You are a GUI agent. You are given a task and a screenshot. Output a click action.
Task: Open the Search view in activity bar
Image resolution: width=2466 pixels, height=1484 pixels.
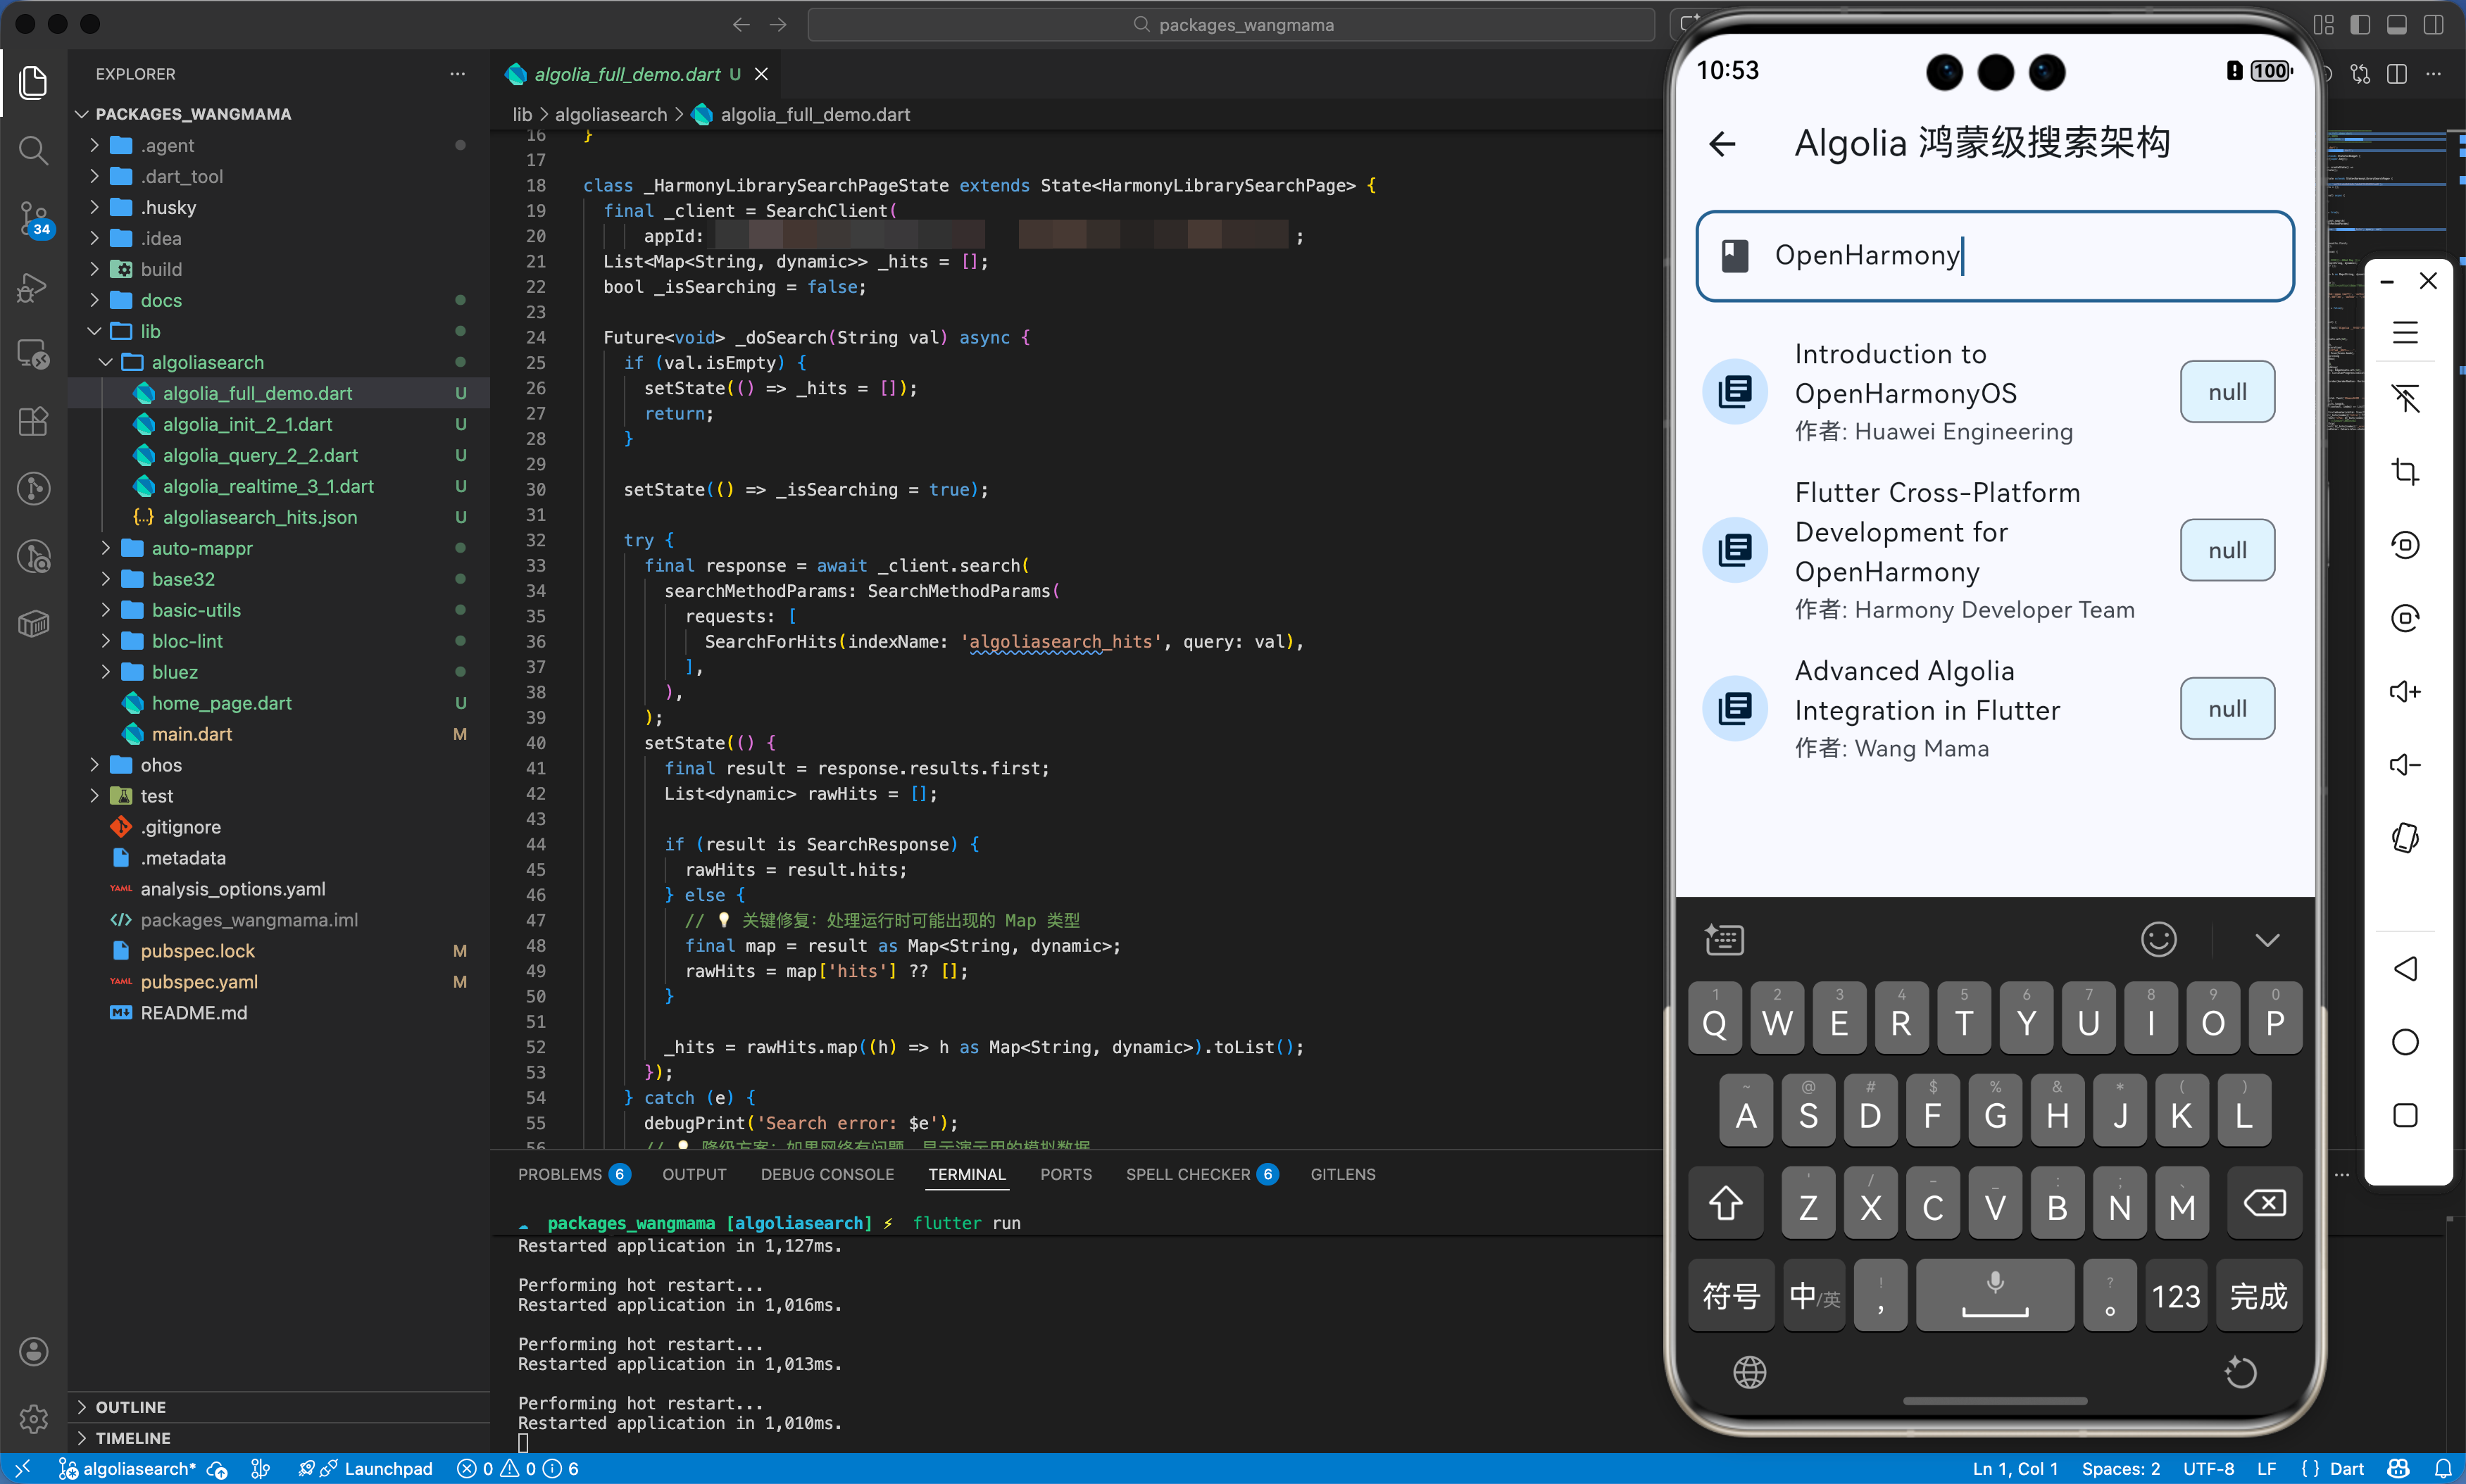point(33,151)
